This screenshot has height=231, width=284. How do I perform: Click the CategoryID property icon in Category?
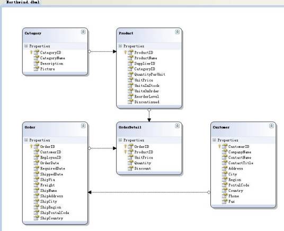(37, 52)
